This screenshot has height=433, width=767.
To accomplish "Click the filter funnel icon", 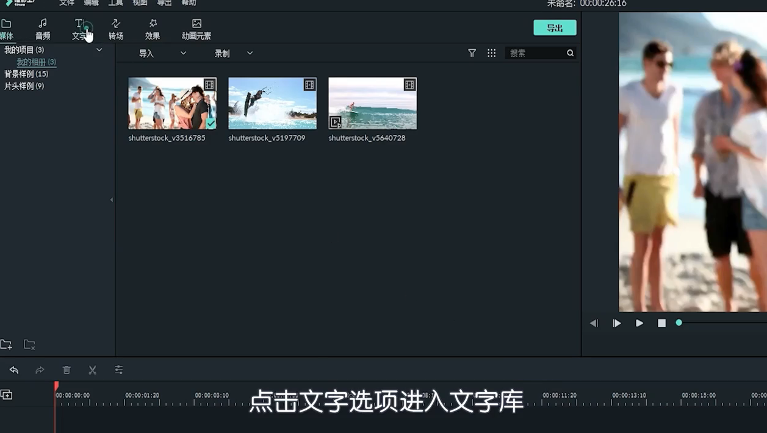I will tap(472, 53).
